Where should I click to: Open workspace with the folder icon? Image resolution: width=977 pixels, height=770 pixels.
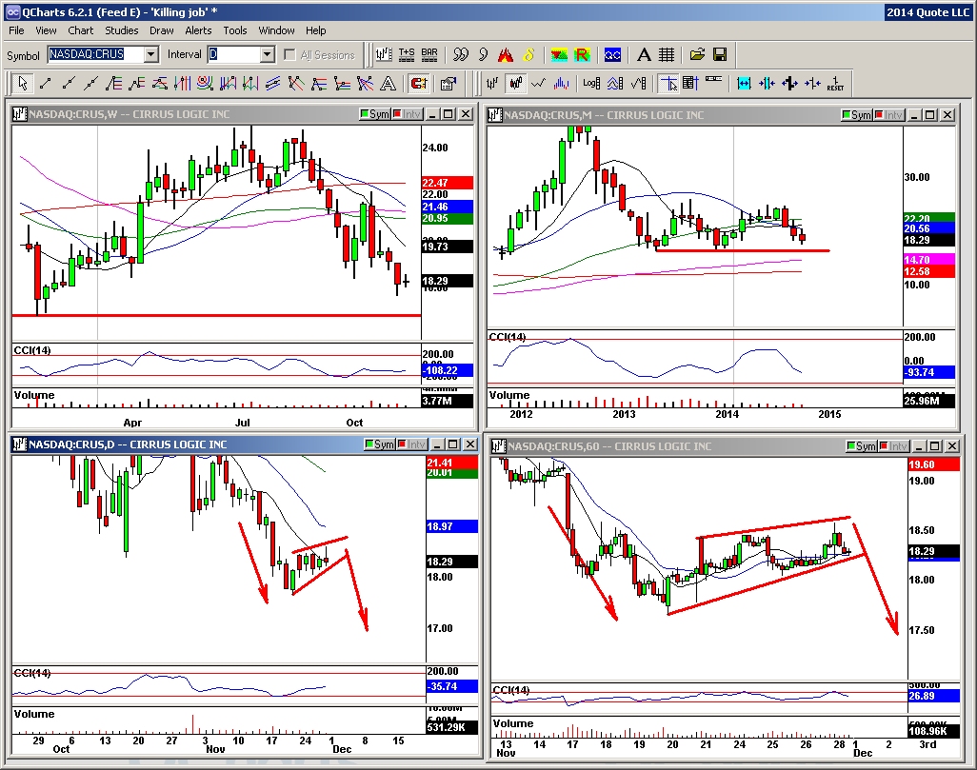coord(697,55)
